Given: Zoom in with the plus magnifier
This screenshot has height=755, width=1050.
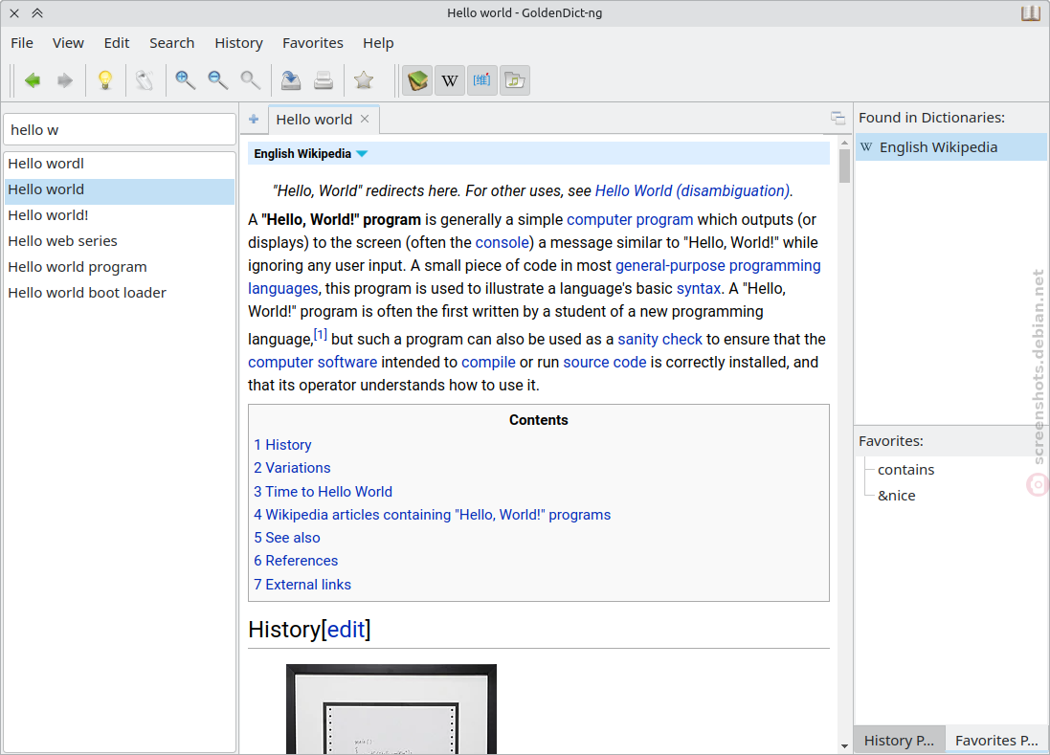Looking at the screenshot, I should coord(185,80).
